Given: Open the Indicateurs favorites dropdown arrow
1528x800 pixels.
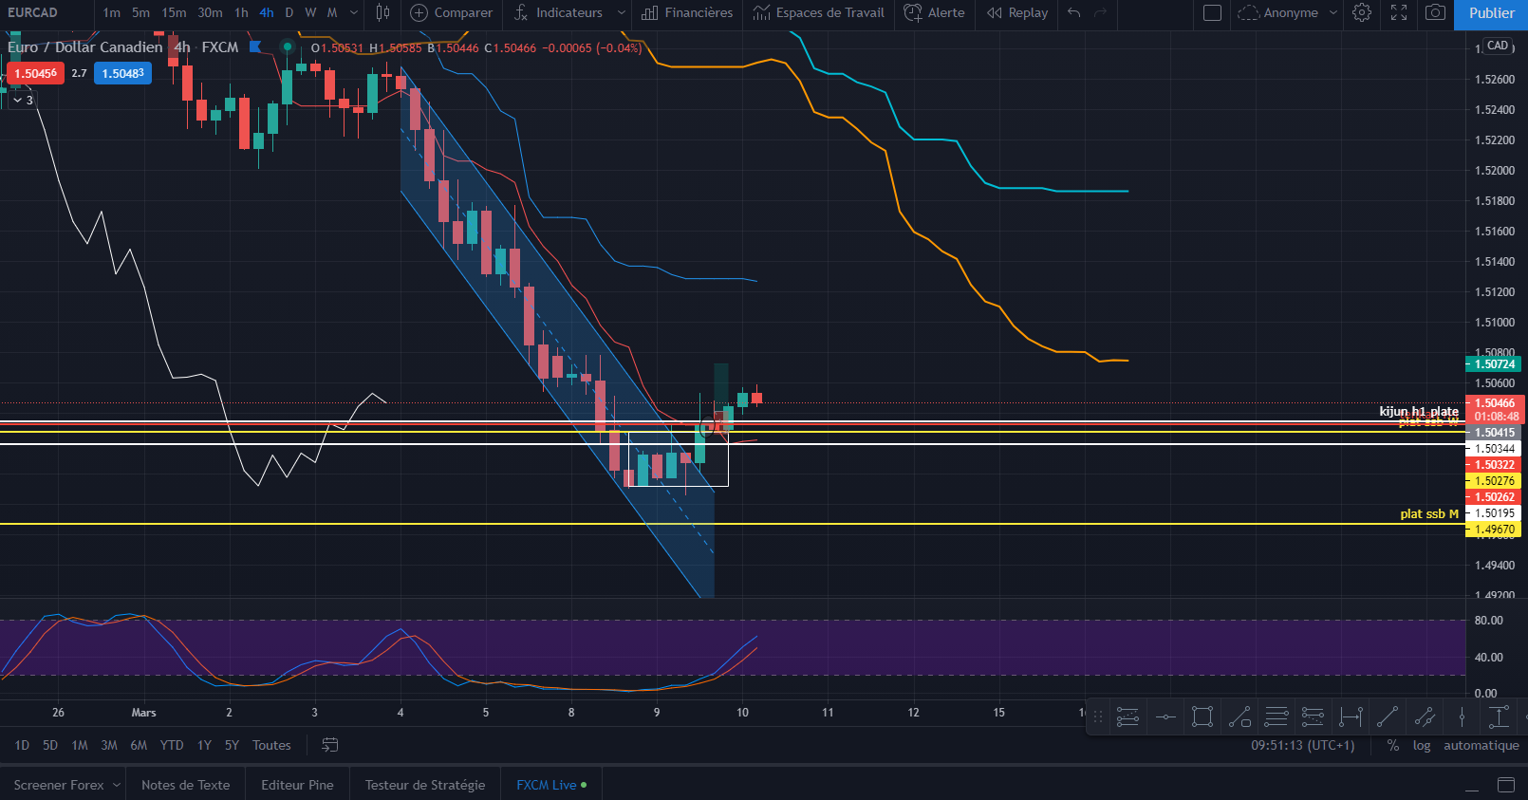Looking at the screenshot, I should (622, 13).
